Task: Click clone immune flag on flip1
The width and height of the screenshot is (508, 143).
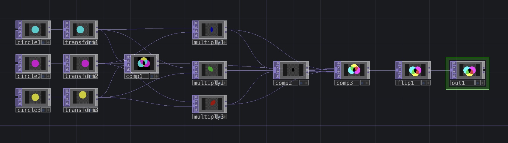Action: (400, 68)
